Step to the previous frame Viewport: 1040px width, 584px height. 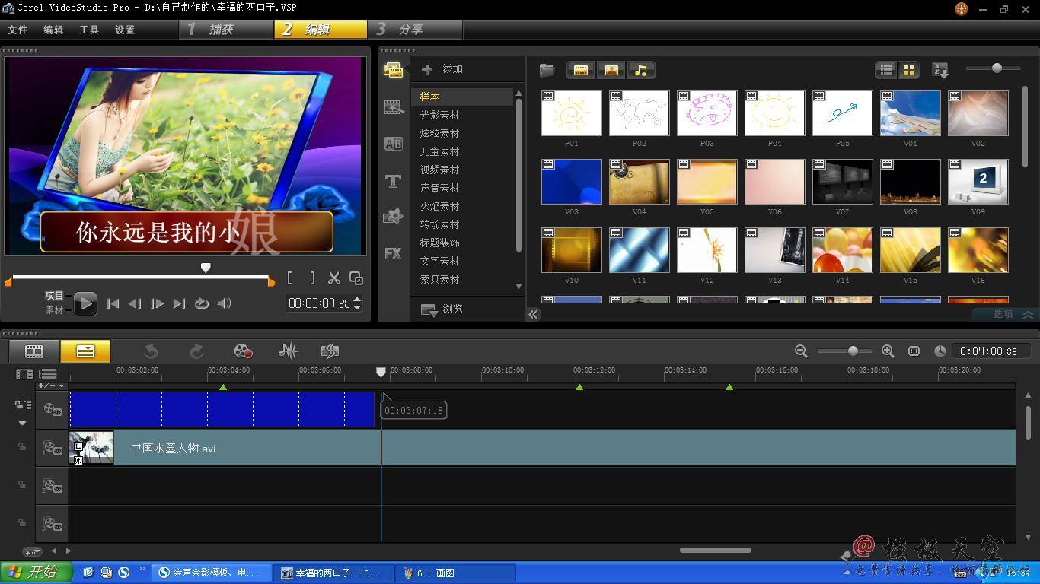135,303
